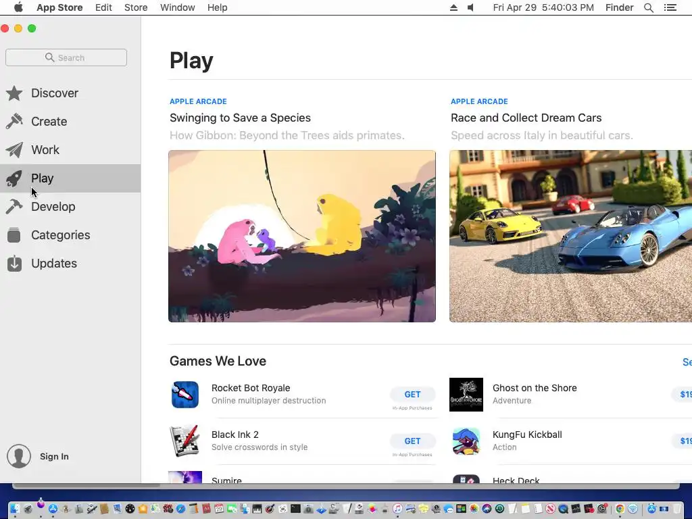The width and height of the screenshot is (692, 519).
Task: Open iTunes music app from the Dock
Action: coord(397,509)
